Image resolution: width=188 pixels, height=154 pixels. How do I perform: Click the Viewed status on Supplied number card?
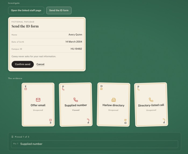76,110
